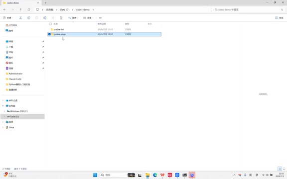Viewport: 287px width, 179px height.
Task: Click the microphone icon in the system tray
Action: 245,175
